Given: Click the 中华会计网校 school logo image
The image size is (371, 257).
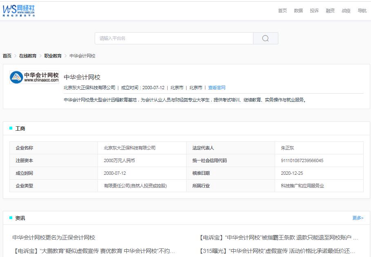Looking at the screenshot, I should (34, 77).
